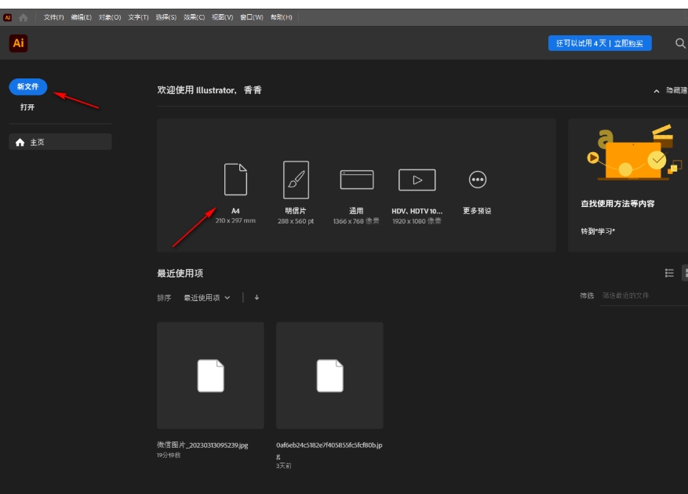Click the 288 x 560 pt size text
Viewport: 688px width, 494px height.
[x=296, y=221]
